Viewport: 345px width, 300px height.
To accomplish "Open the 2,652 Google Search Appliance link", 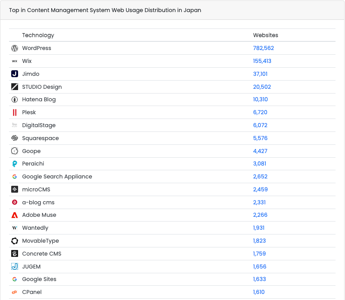I will pos(260,177).
